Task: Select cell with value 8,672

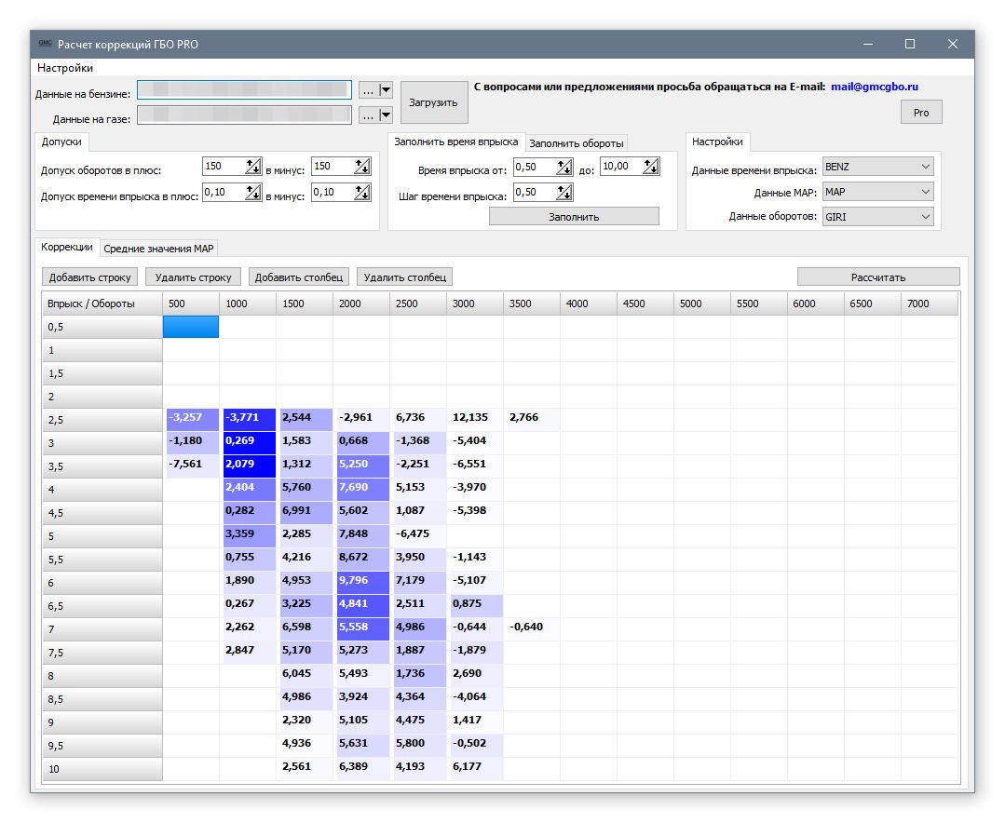Action: [x=362, y=560]
